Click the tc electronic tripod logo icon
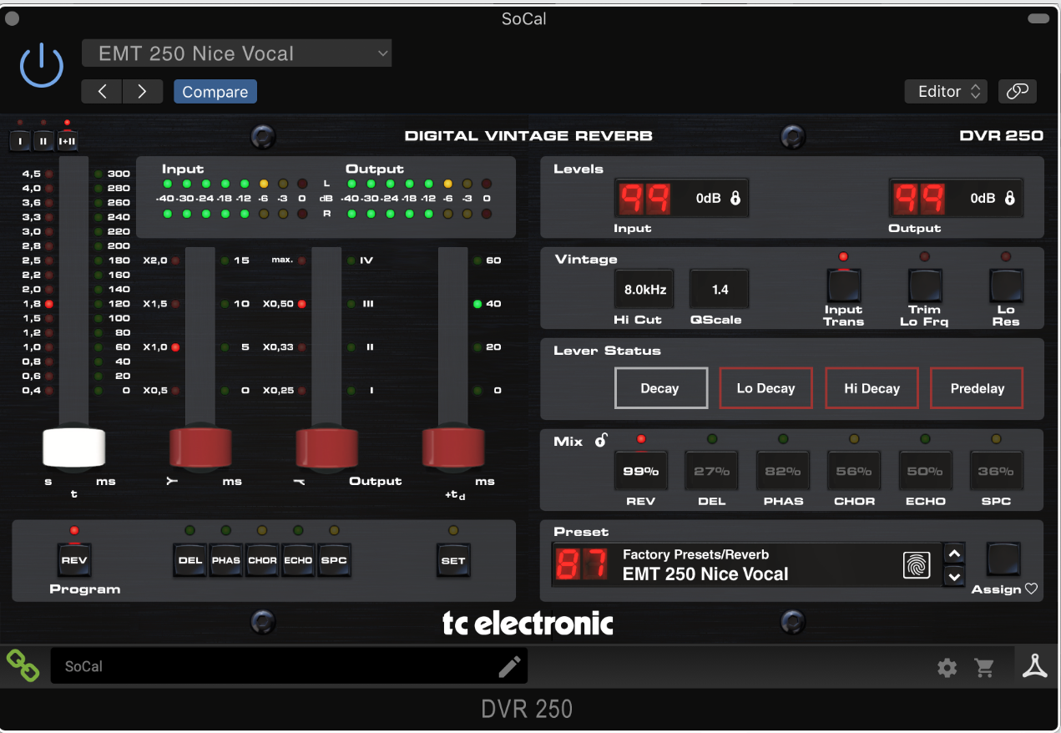 [x=1035, y=665]
